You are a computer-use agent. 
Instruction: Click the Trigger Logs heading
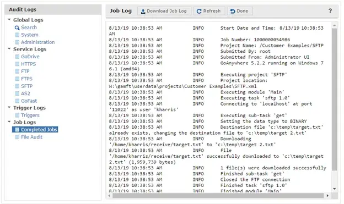click(29, 108)
